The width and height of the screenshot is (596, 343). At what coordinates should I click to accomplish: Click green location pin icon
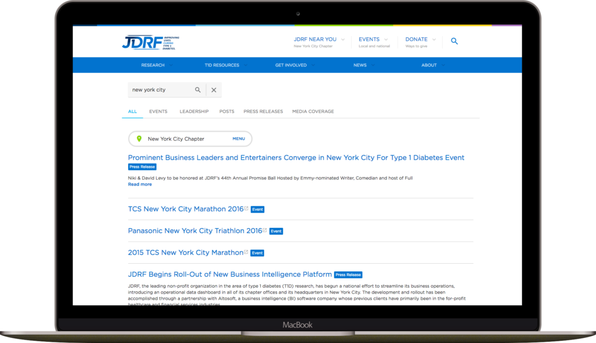[x=139, y=139]
